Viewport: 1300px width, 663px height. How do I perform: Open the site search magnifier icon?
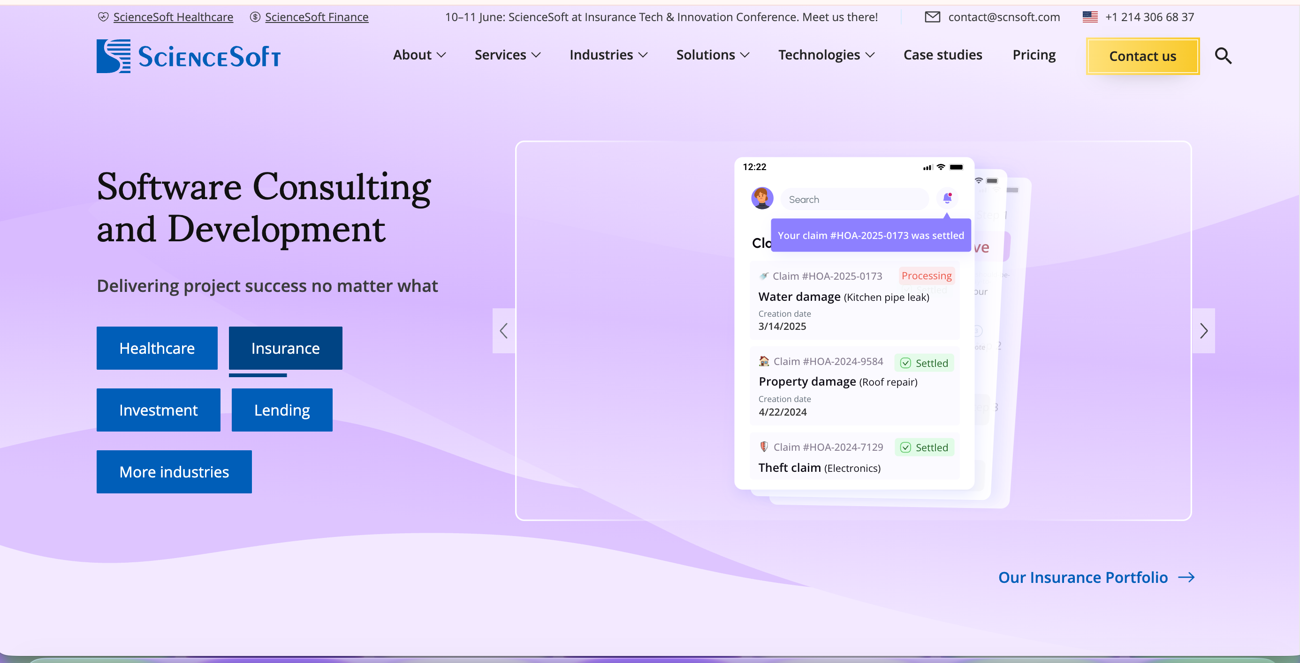coord(1223,55)
